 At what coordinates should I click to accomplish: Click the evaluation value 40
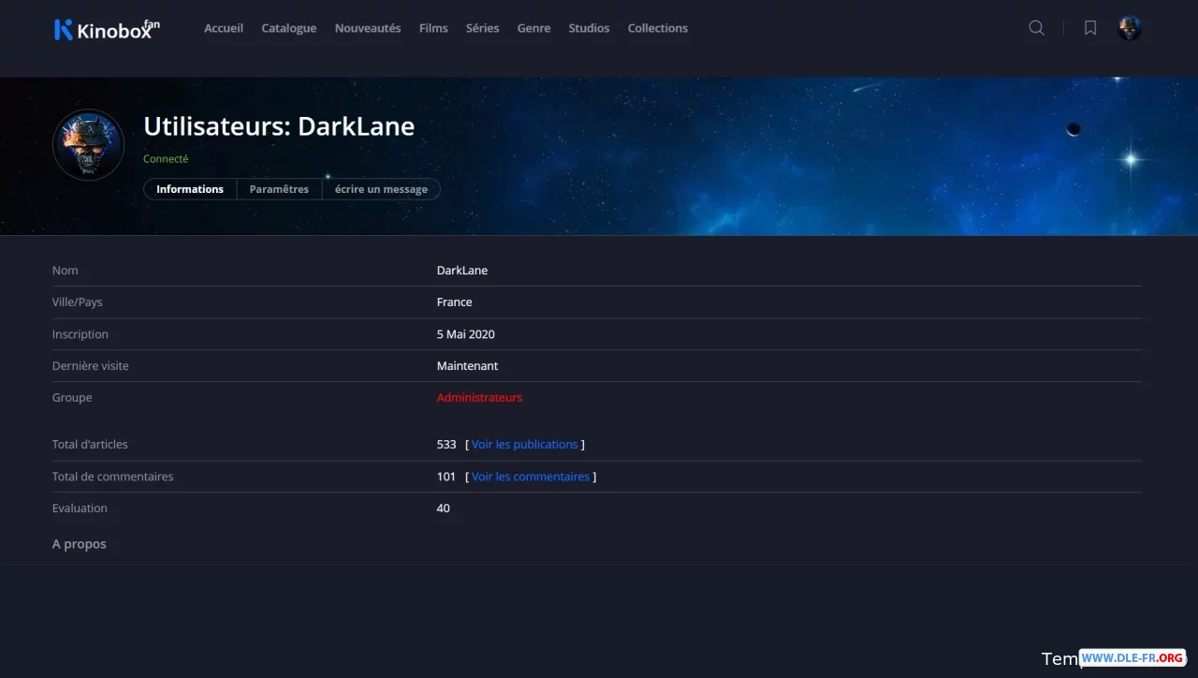click(444, 508)
